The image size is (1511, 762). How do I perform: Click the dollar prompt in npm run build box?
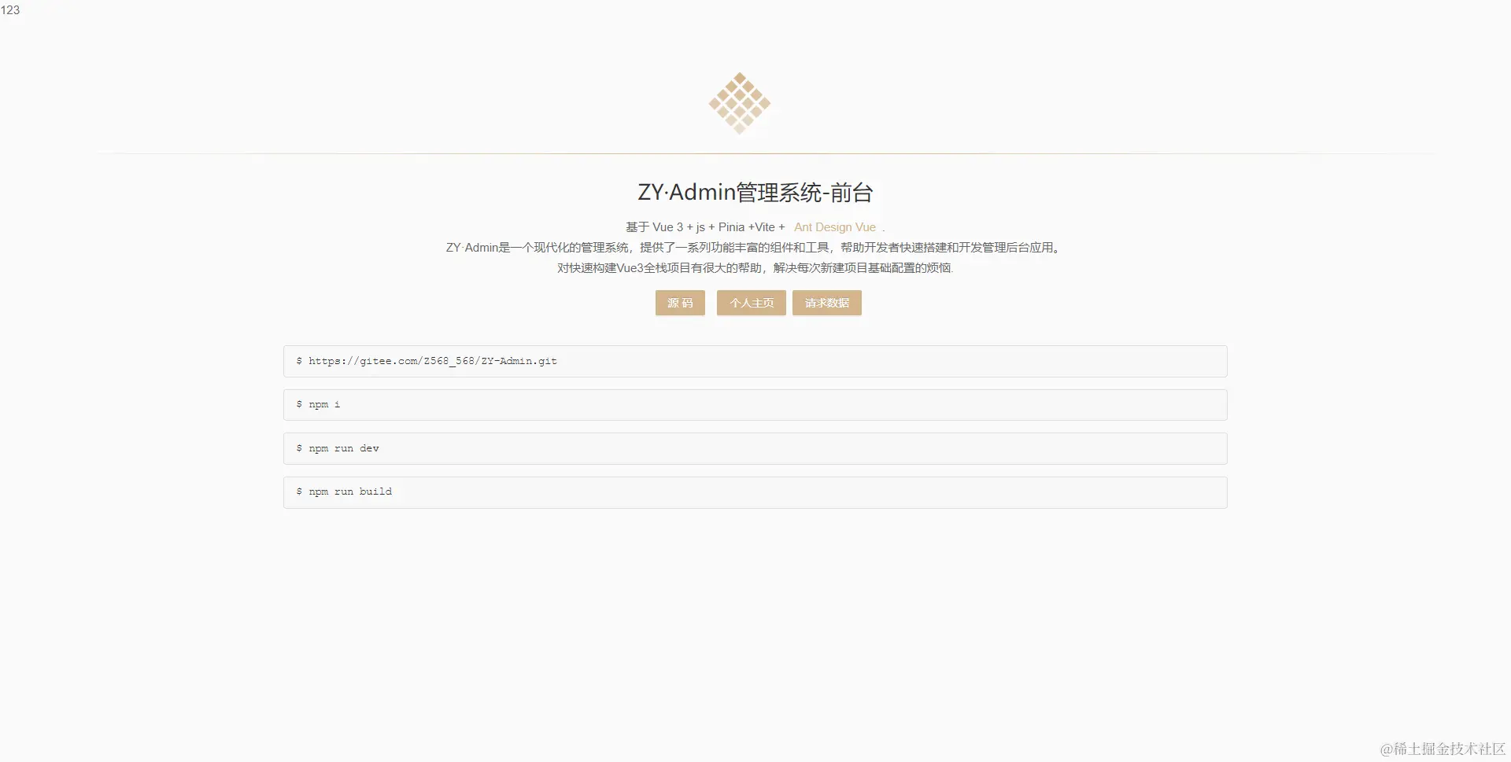(x=298, y=491)
